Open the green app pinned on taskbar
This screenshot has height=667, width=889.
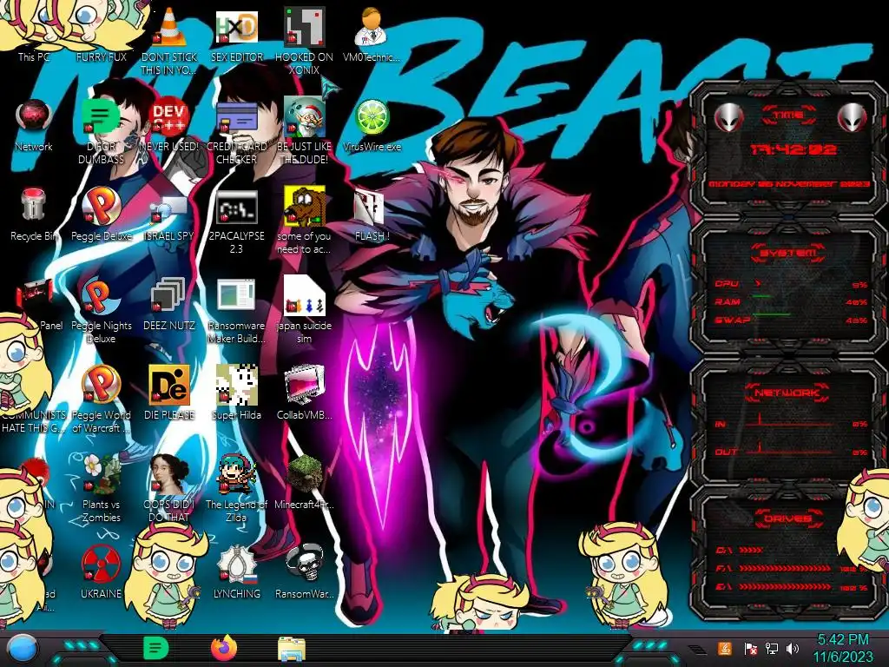coord(156,649)
